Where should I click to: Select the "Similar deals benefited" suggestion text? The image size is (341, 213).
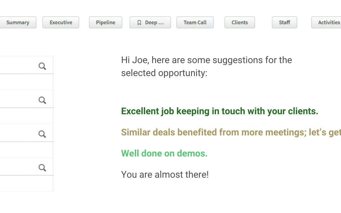(231, 132)
